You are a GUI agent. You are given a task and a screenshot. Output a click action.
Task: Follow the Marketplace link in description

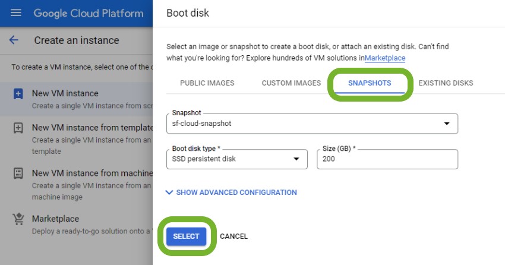pyautogui.click(x=385, y=58)
